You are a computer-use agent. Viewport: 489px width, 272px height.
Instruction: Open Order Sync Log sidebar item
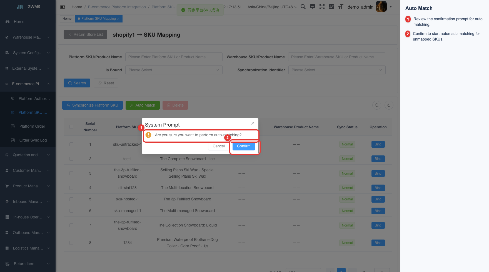click(28, 140)
